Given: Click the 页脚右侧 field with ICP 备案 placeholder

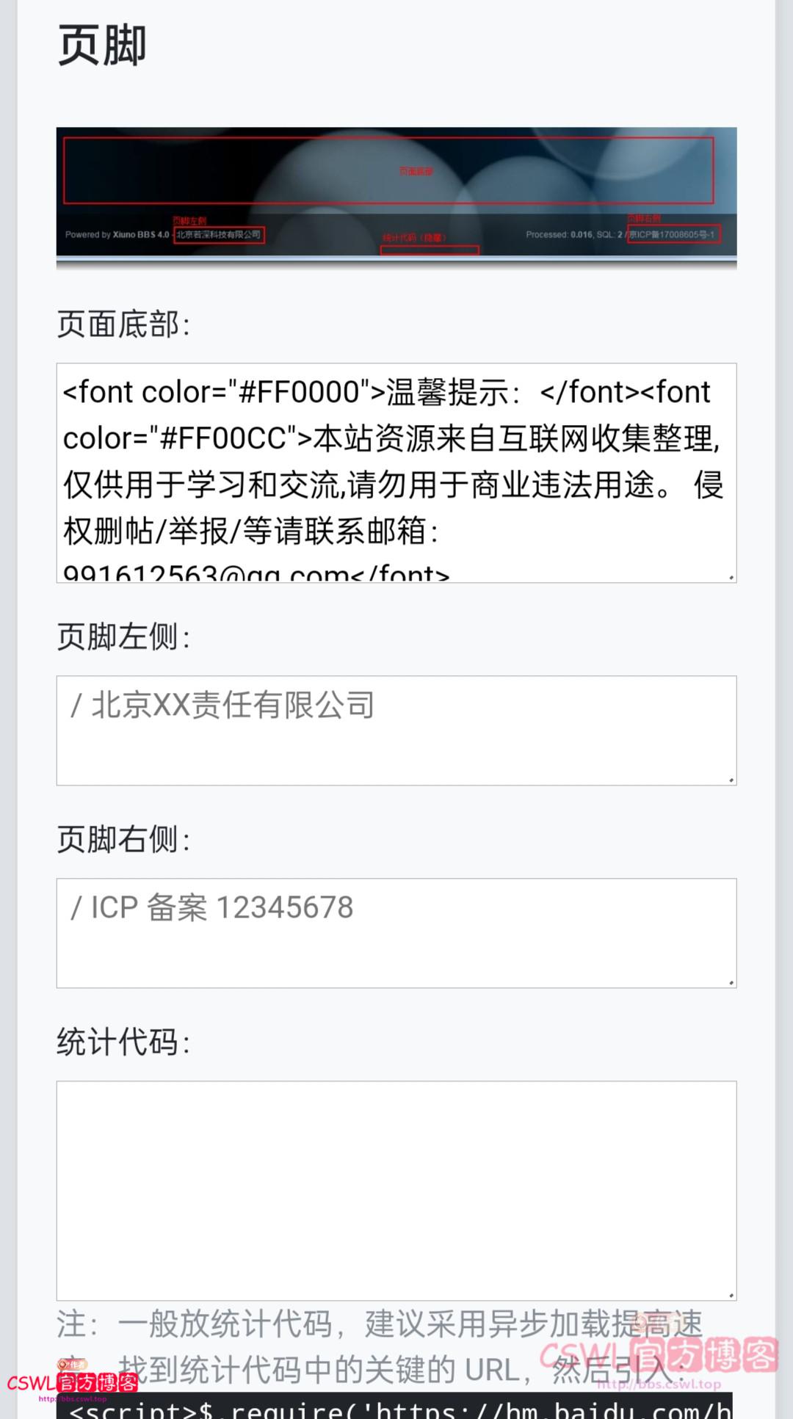Looking at the screenshot, I should (396, 932).
